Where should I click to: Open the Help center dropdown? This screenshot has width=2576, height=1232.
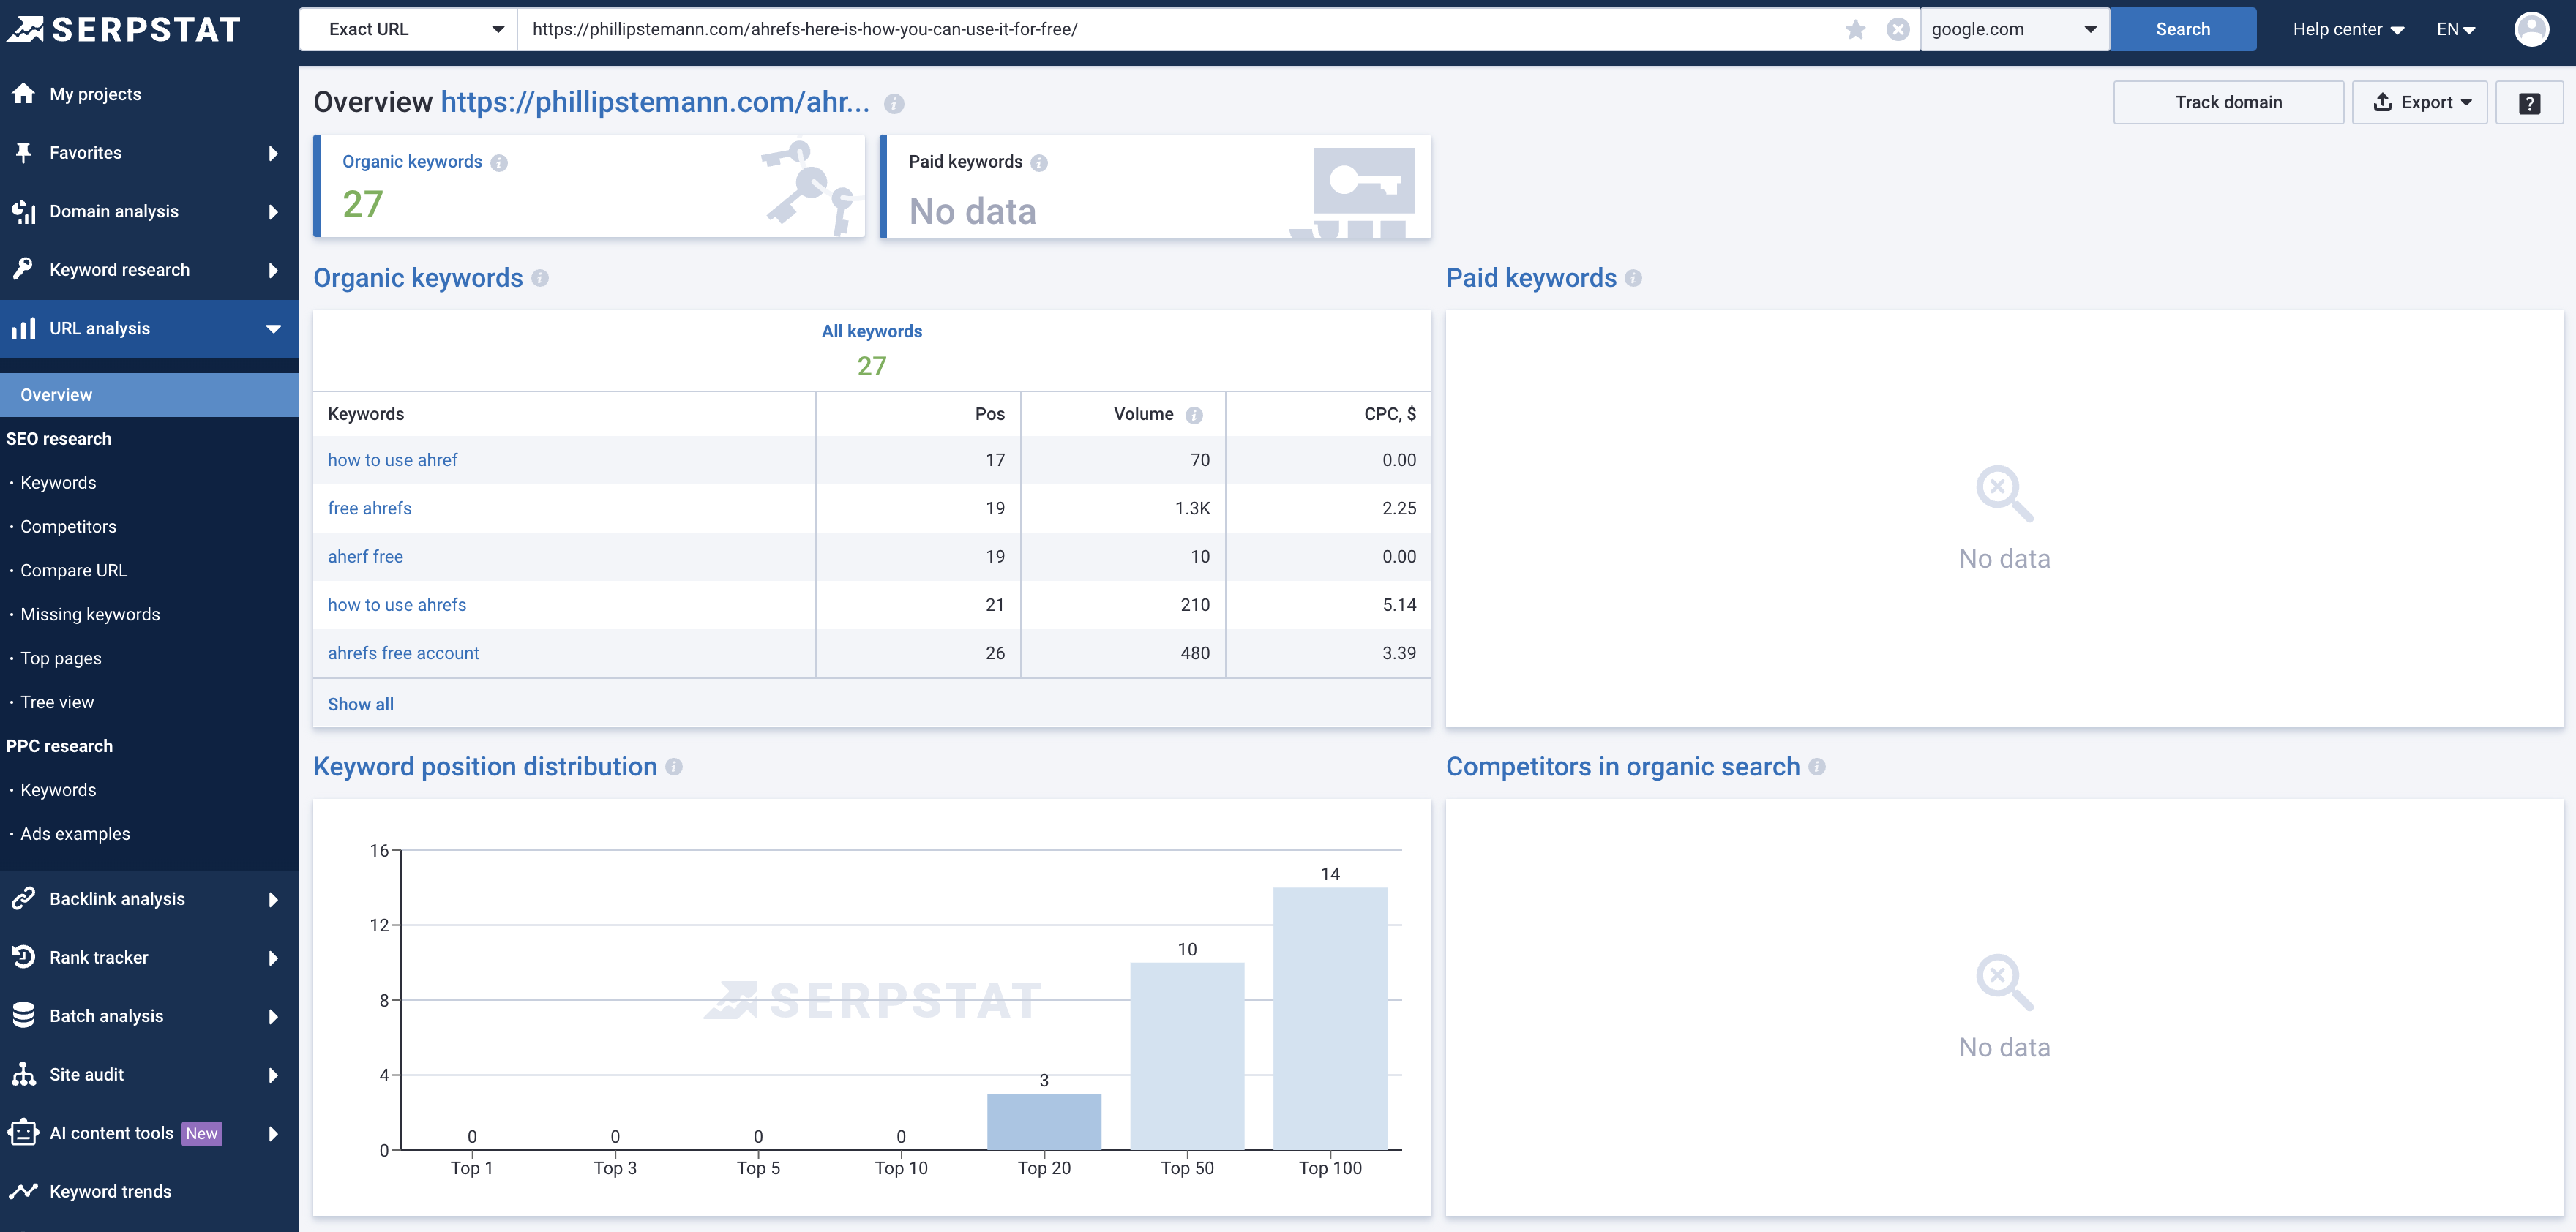coord(2348,29)
